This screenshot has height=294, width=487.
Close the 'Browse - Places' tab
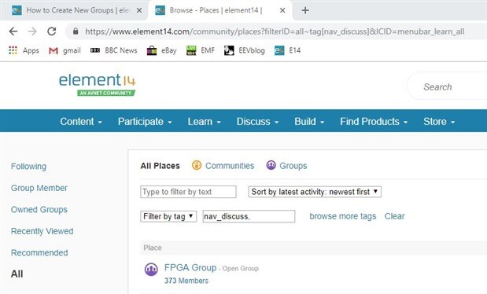(282, 10)
